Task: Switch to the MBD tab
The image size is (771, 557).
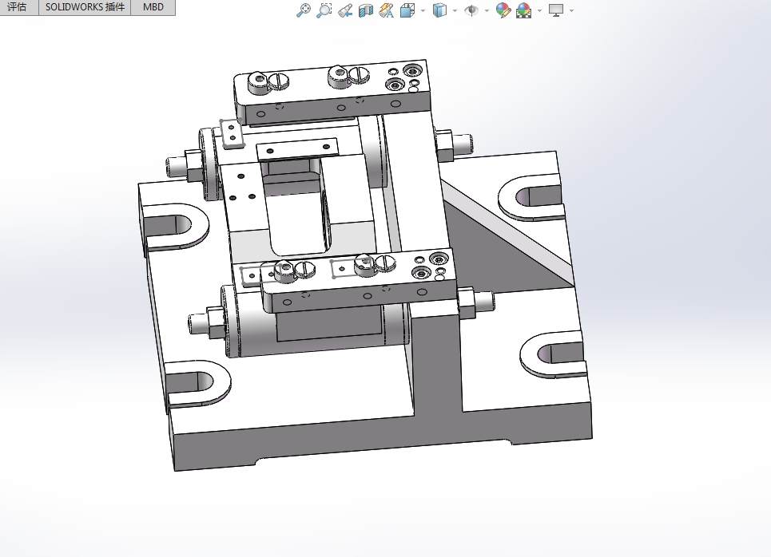Action: click(153, 7)
